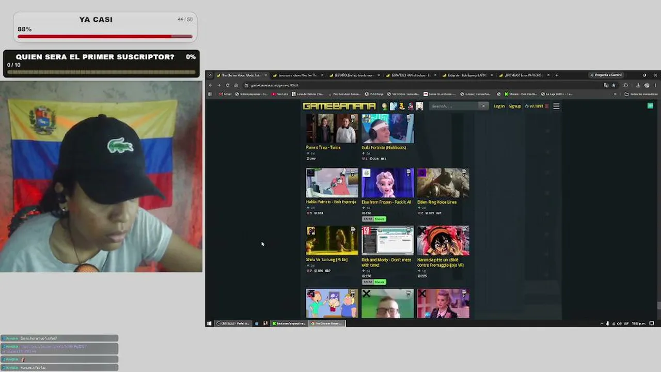661x372 pixels.
Task: Click the Gubi Fortnite thumbnail
Action: (387, 129)
